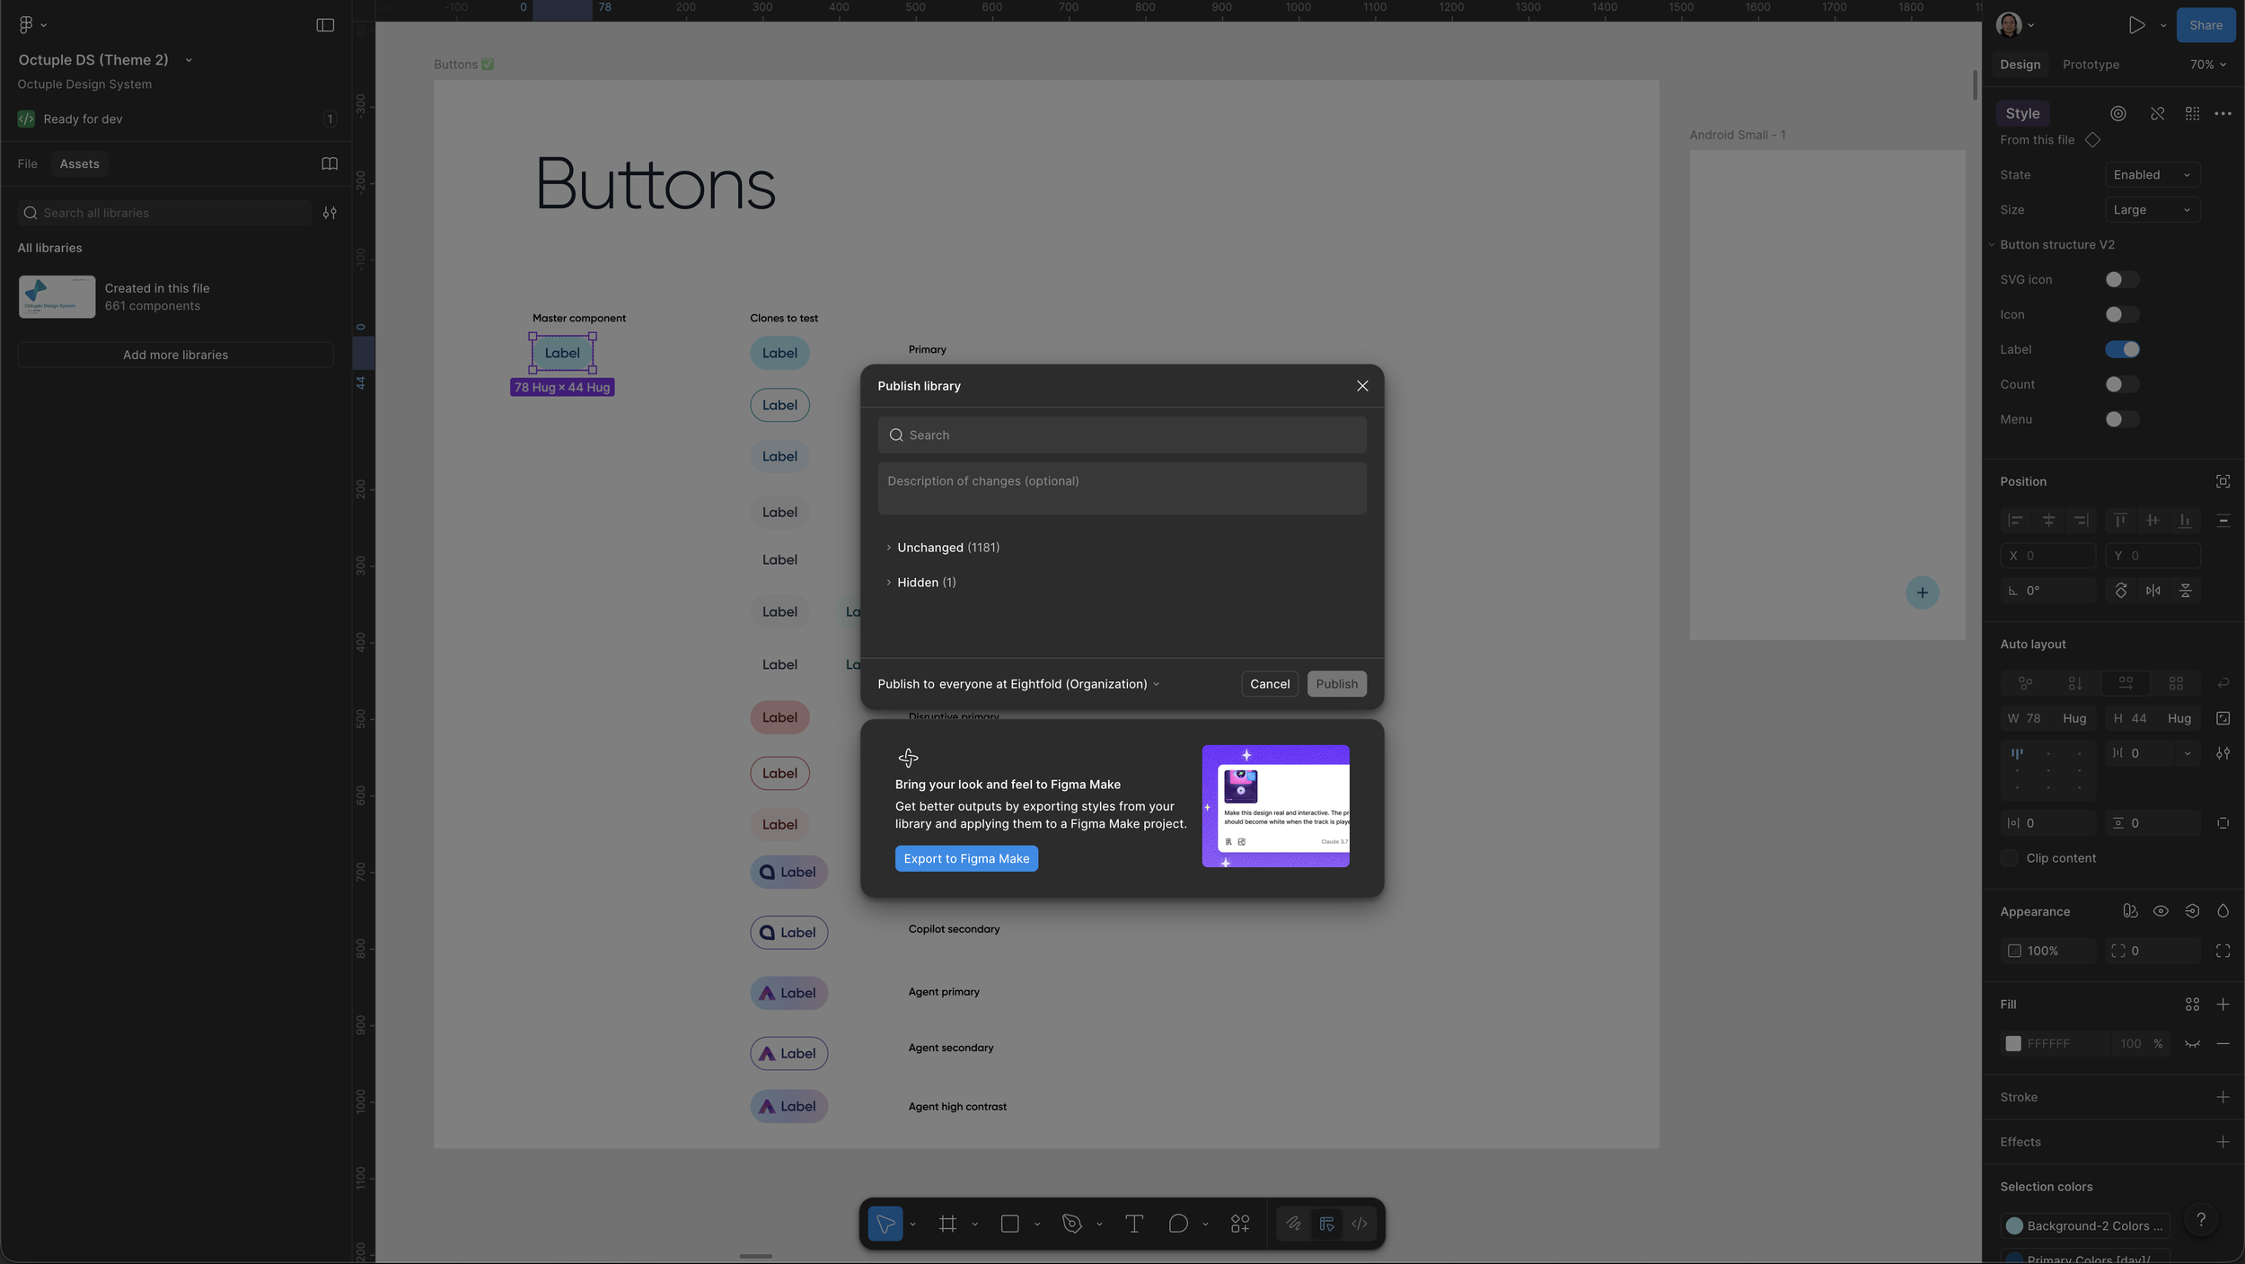Viewport: 2245px width, 1264px height.
Task: Open Publish to organization dropdown
Action: (x=1018, y=684)
